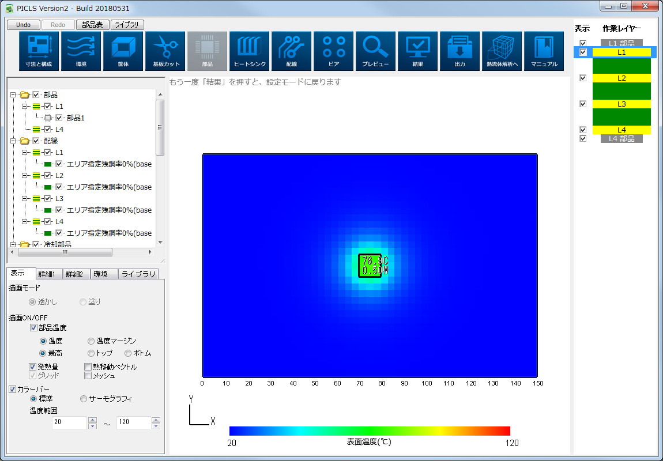The image size is (663, 461).
Task: Collapse the L2 node under 配線
Action: 25,175
